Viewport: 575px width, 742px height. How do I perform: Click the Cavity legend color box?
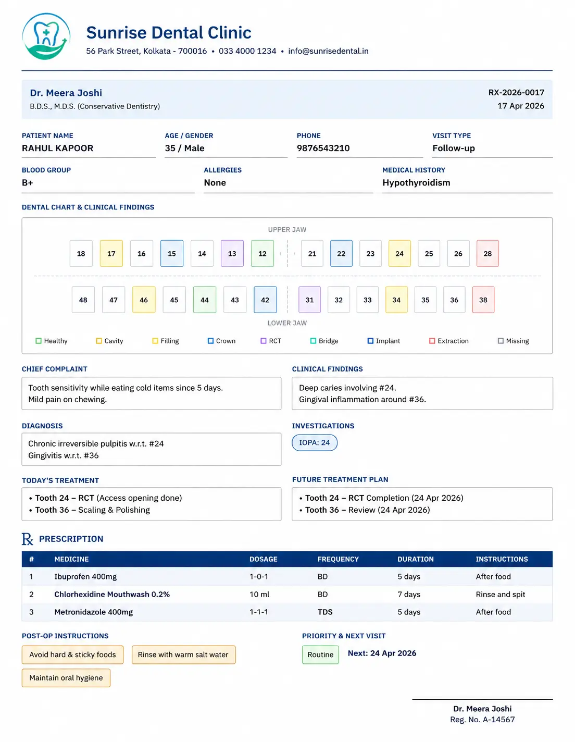click(x=99, y=341)
